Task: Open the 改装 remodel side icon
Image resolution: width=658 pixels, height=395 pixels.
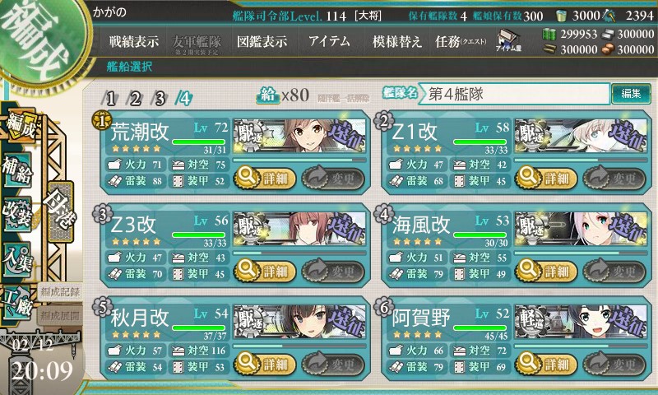Action: coord(17,214)
